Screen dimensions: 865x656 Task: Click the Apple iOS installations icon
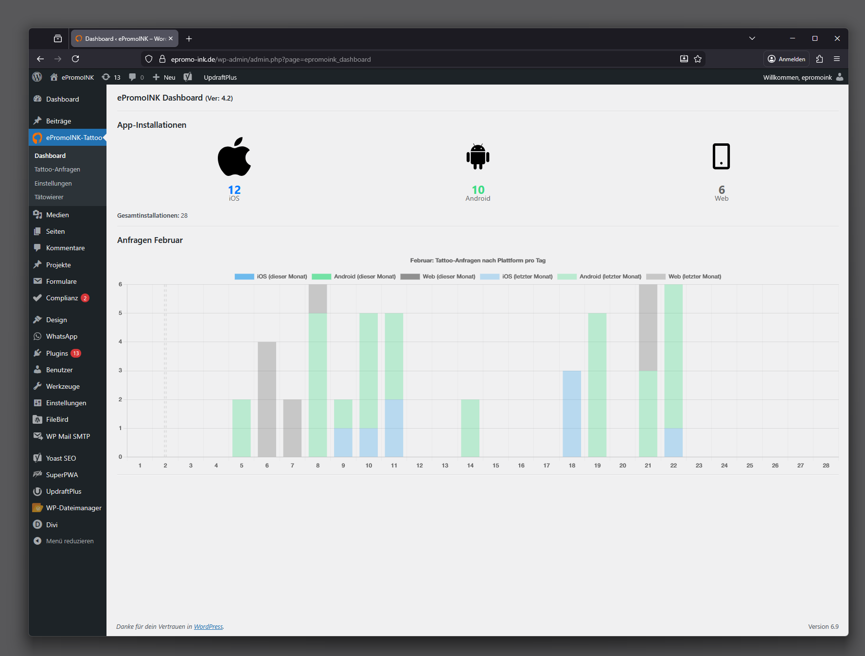click(234, 156)
